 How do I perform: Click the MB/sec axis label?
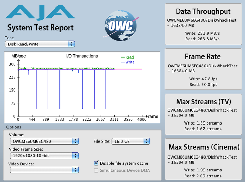[x=18, y=56]
